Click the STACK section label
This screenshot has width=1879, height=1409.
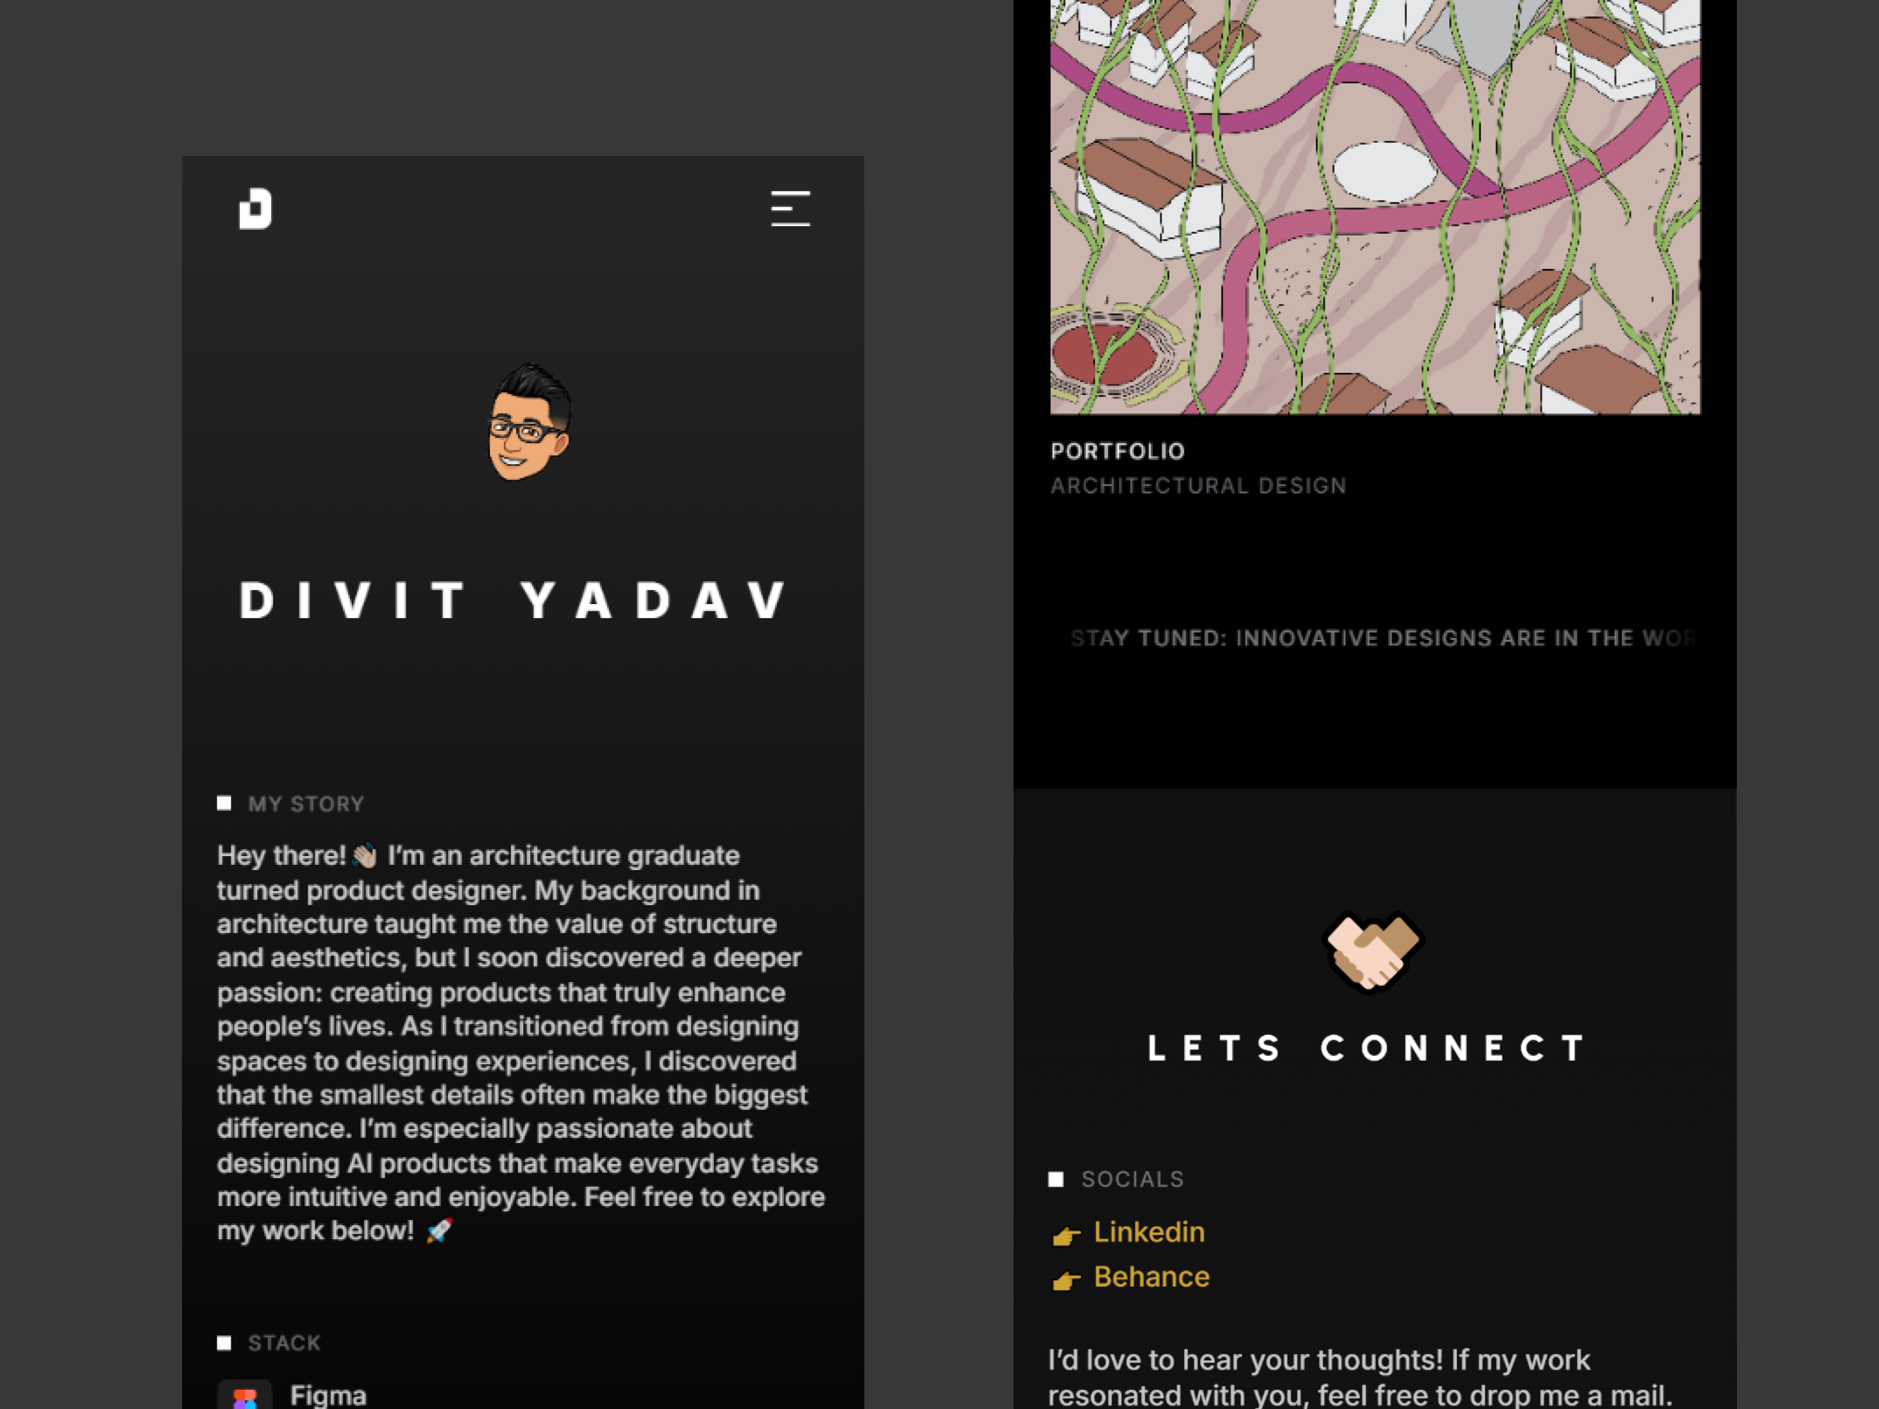[284, 1343]
